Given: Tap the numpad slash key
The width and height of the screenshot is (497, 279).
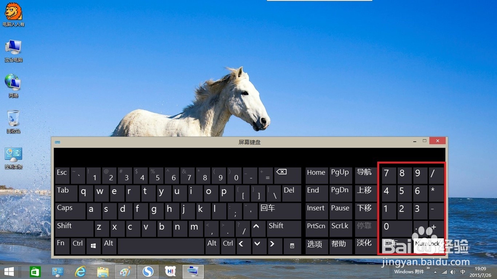Looking at the screenshot, I should click(x=436, y=176).
